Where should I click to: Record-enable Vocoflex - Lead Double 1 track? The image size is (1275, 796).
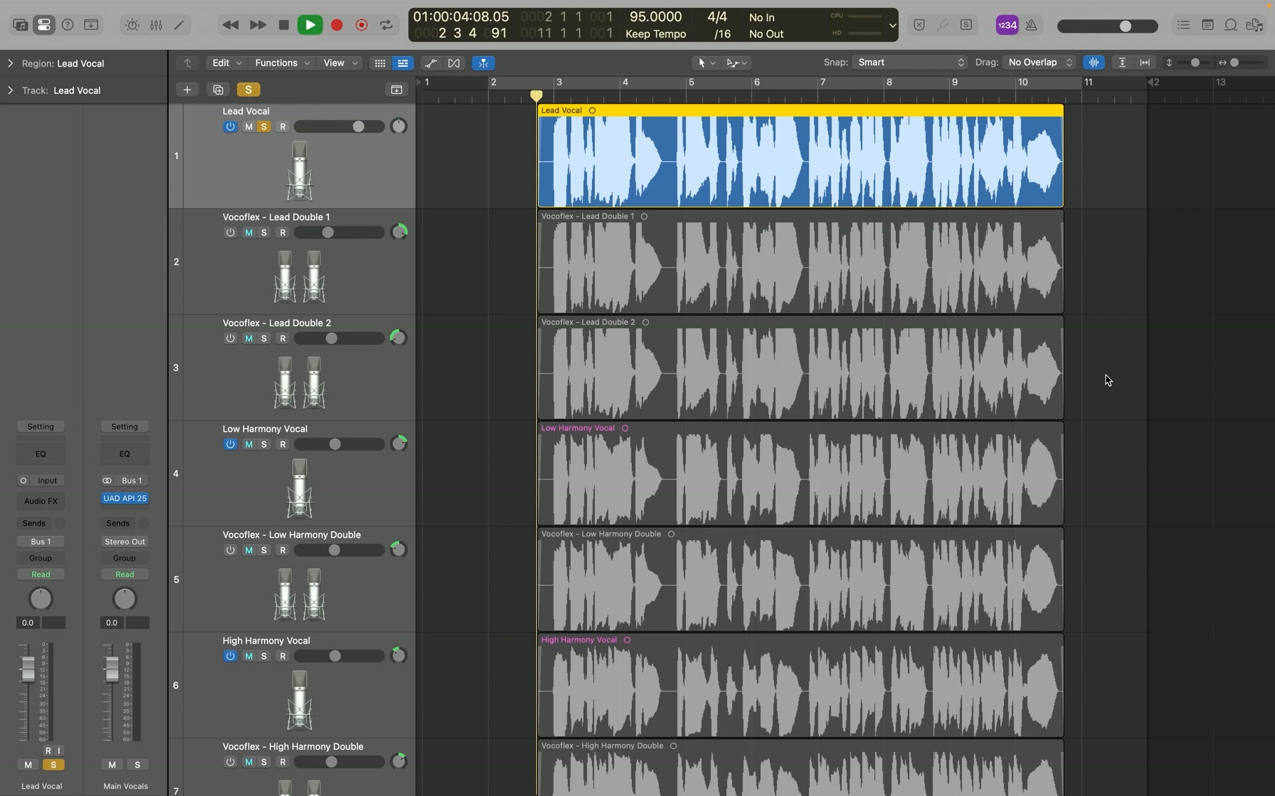pyautogui.click(x=283, y=233)
